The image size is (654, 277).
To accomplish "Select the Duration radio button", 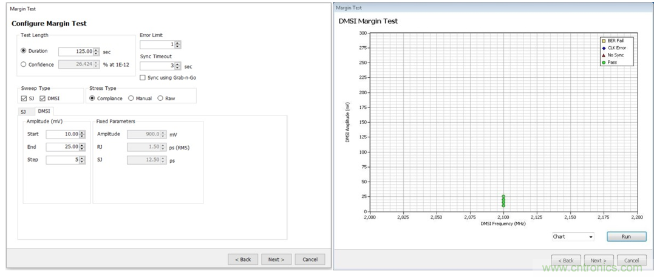I will [24, 52].
